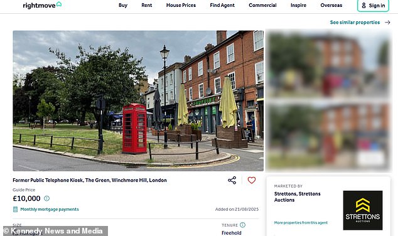Screen dimensions: 398x236
Task: Click the mortgage calculator icon
Action: [15, 210]
